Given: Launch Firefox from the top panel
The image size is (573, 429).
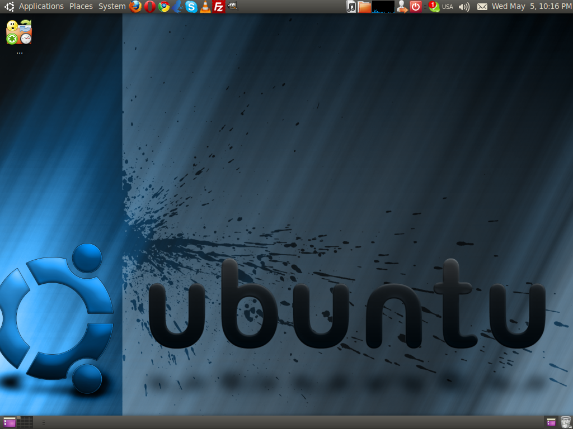Looking at the screenshot, I should click(135, 7).
